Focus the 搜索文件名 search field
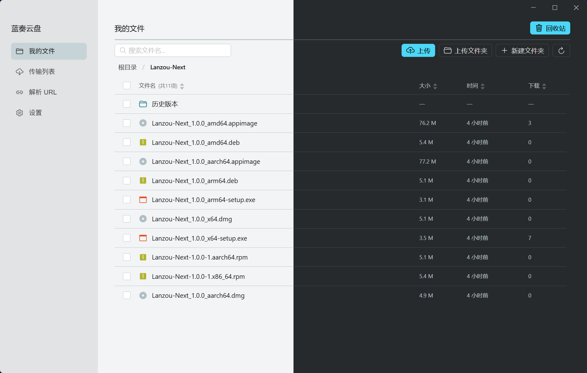 173,50
